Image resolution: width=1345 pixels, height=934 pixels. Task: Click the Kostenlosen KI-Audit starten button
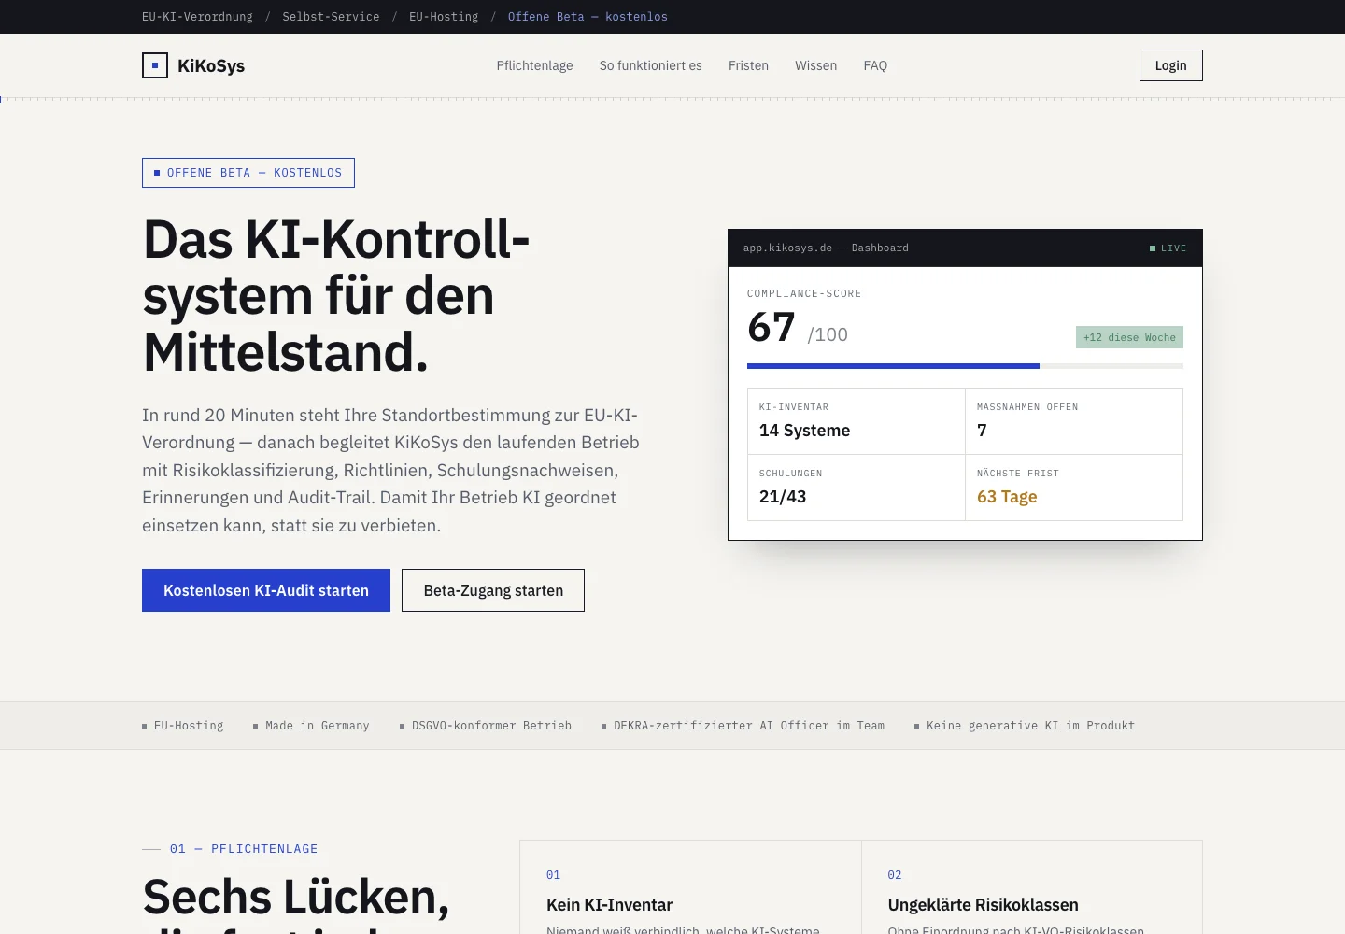(266, 590)
